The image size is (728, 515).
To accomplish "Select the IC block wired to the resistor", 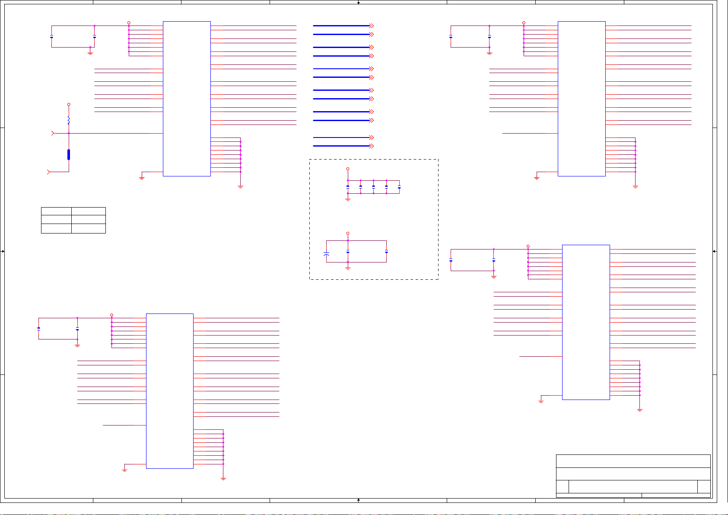I will coord(187,99).
